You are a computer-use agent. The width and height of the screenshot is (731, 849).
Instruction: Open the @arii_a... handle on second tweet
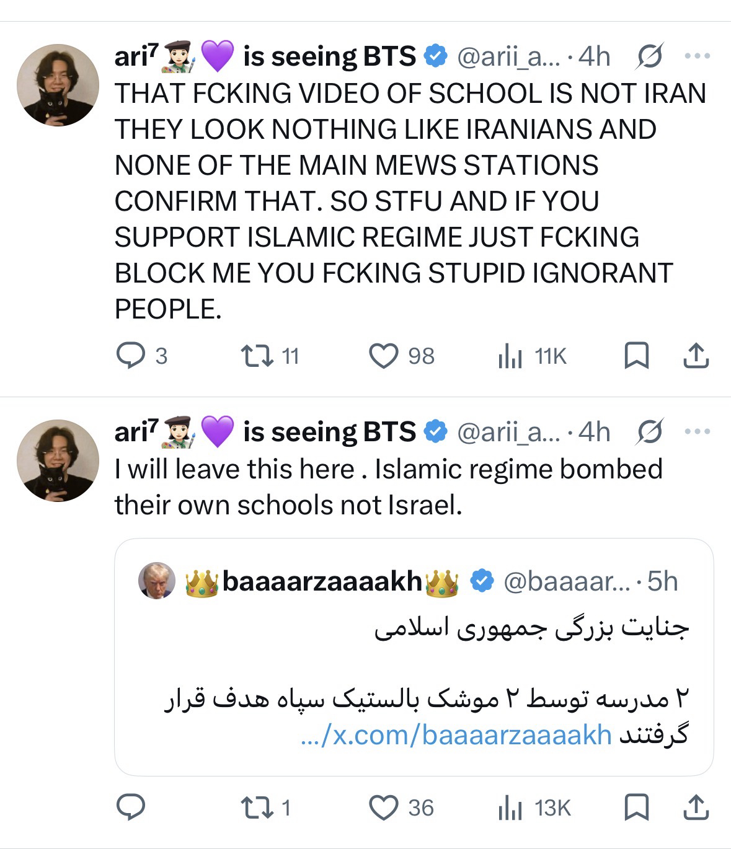(507, 432)
